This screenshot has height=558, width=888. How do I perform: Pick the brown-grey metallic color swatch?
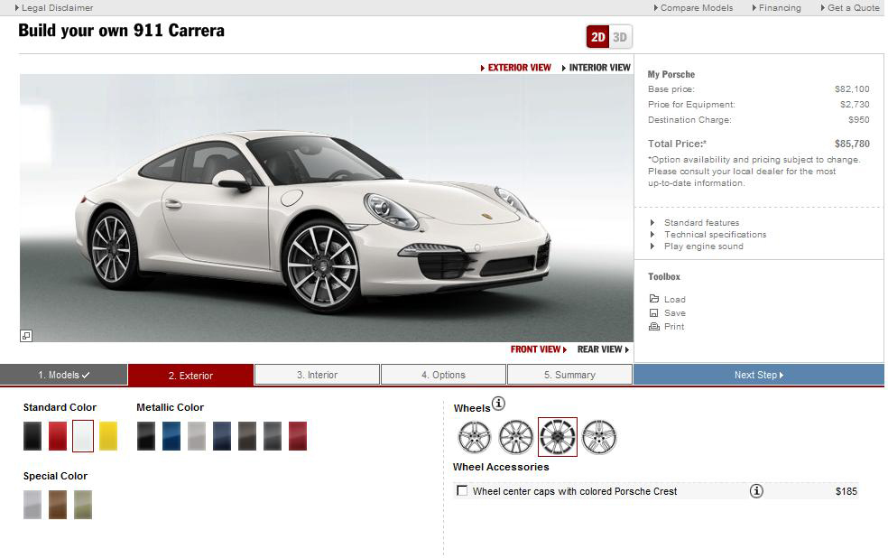(x=247, y=436)
